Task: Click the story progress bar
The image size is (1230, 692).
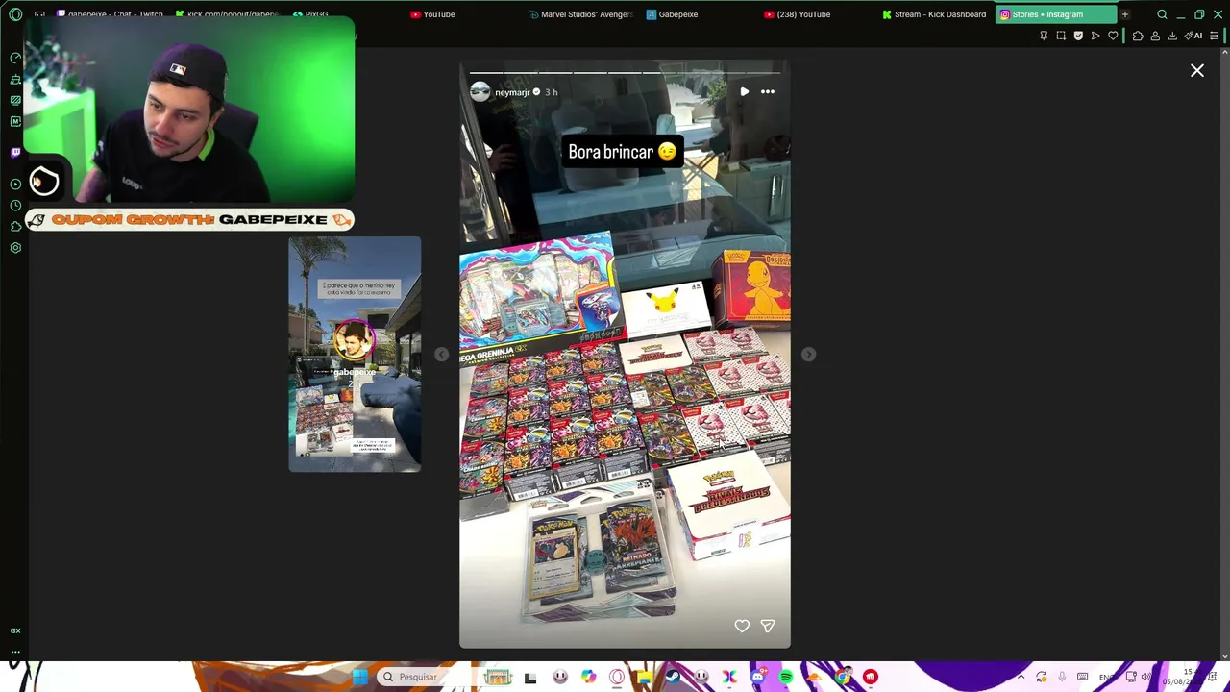Action: coord(625,72)
